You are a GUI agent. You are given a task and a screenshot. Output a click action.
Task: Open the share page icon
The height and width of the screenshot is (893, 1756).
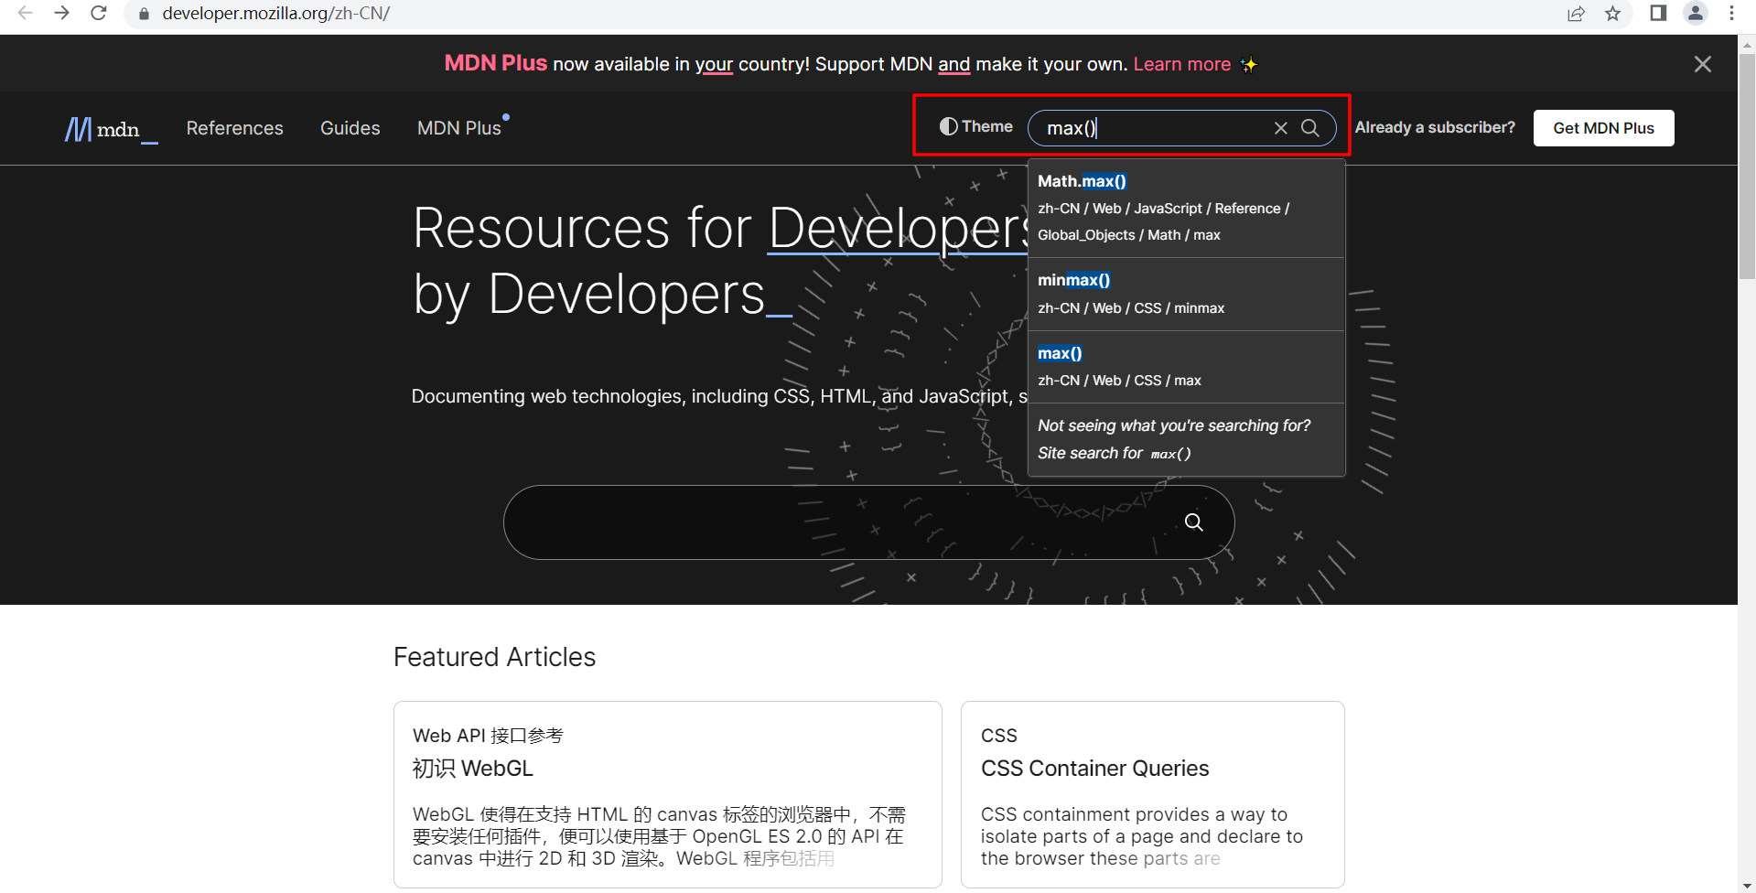(x=1576, y=14)
